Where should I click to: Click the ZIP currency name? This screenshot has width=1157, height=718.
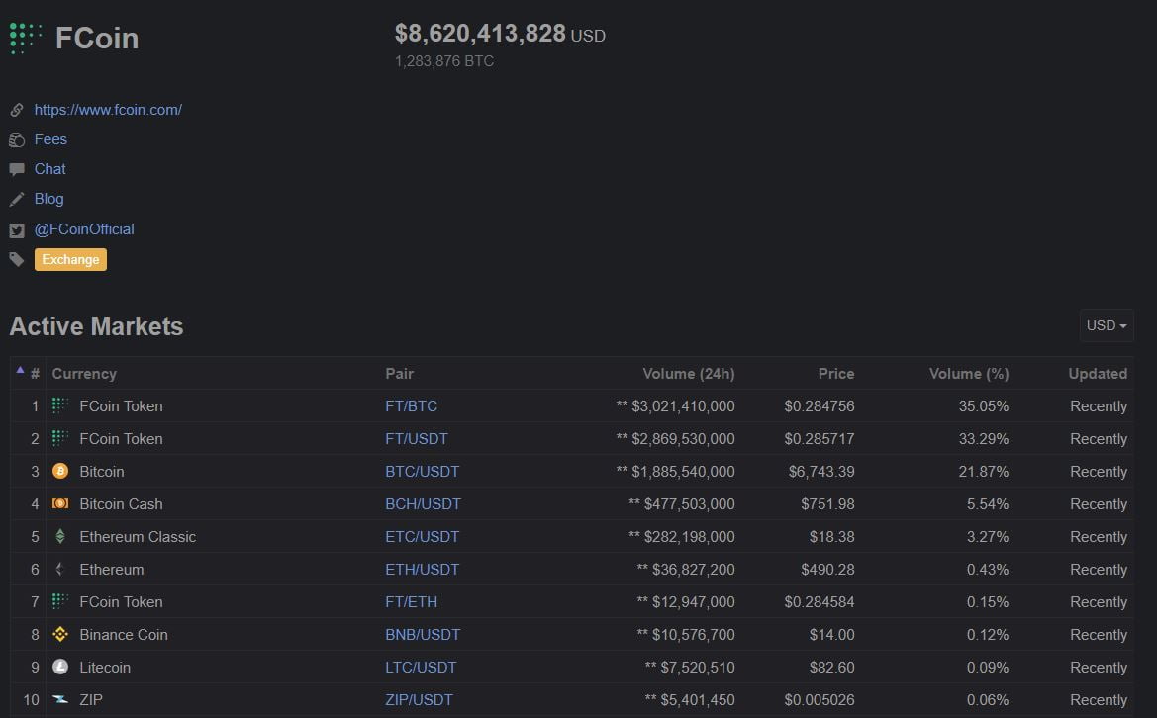tap(91, 699)
